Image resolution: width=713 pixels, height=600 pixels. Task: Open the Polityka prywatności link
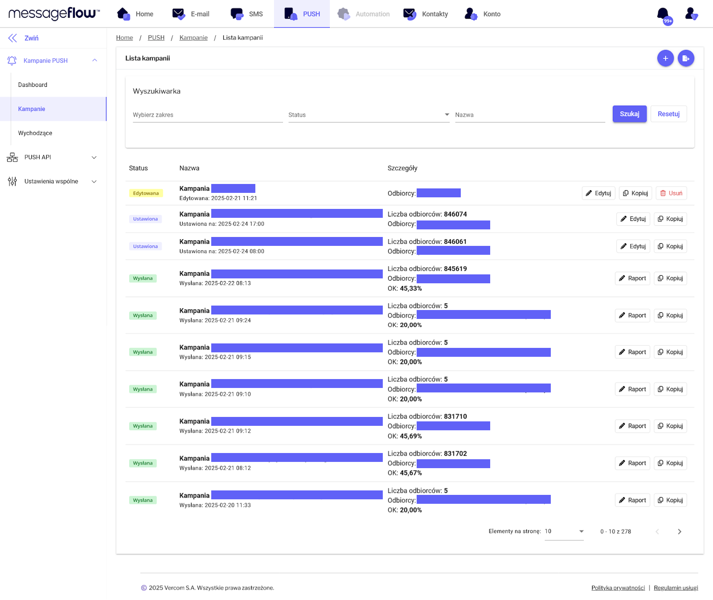pos(618,588)
